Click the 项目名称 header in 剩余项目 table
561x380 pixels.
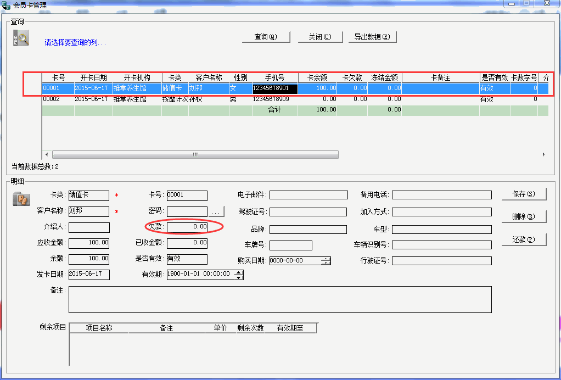point(99,328)
